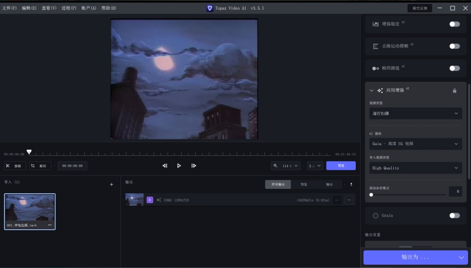Click the 00:21:46:15 end time text

[x=345, y=154]
